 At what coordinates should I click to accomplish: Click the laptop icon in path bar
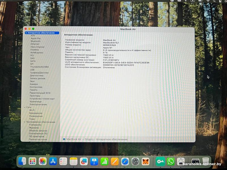coord(64,139)
